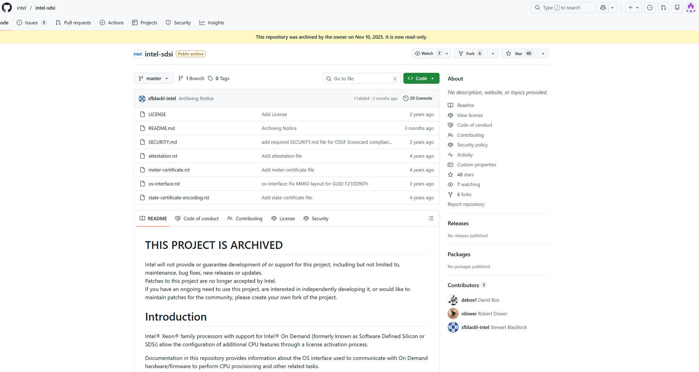This screenshot has width=699, height=372.
Task: Open the create new plus menu
Action: (633, 7)
